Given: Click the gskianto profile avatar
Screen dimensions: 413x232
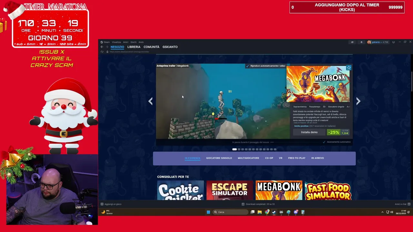Looking at the screenshot, I should 369,42.
